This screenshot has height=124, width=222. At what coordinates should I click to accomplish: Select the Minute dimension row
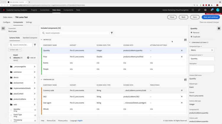(x=114, y=109)
